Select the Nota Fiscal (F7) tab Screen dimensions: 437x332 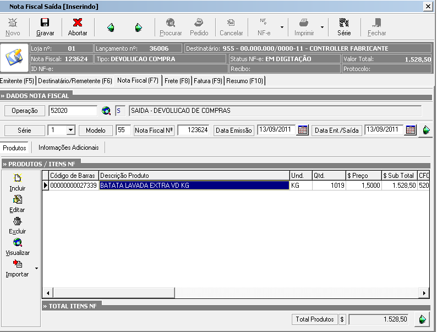click(138, 80)
